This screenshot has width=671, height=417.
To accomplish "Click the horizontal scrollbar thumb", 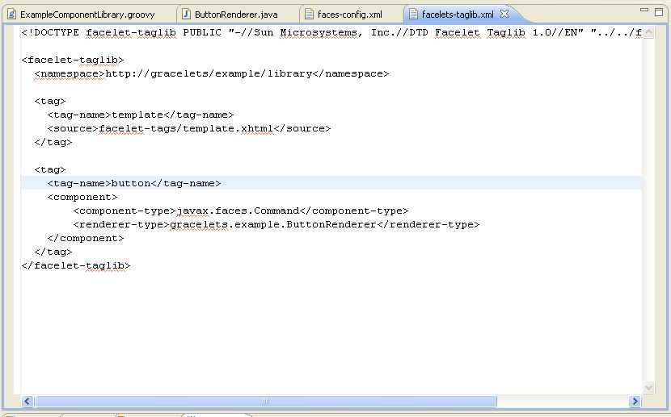I will pyautogui.click(x=265, y=401).
